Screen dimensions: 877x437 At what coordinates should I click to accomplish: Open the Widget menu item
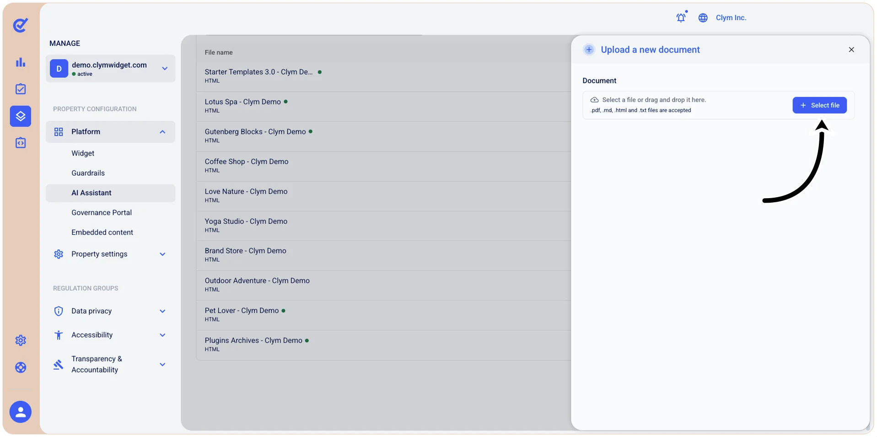point(83,153)
